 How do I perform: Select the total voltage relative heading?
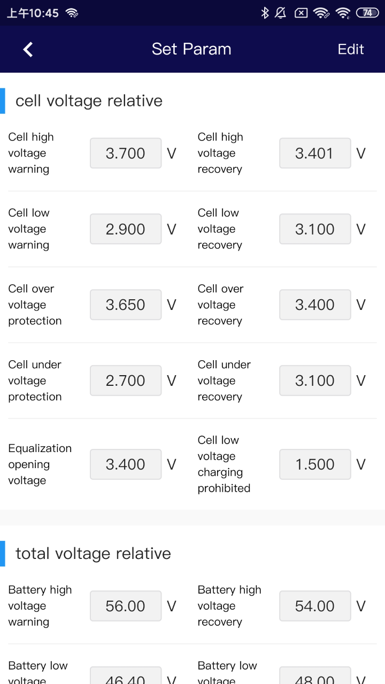point(93,554)
